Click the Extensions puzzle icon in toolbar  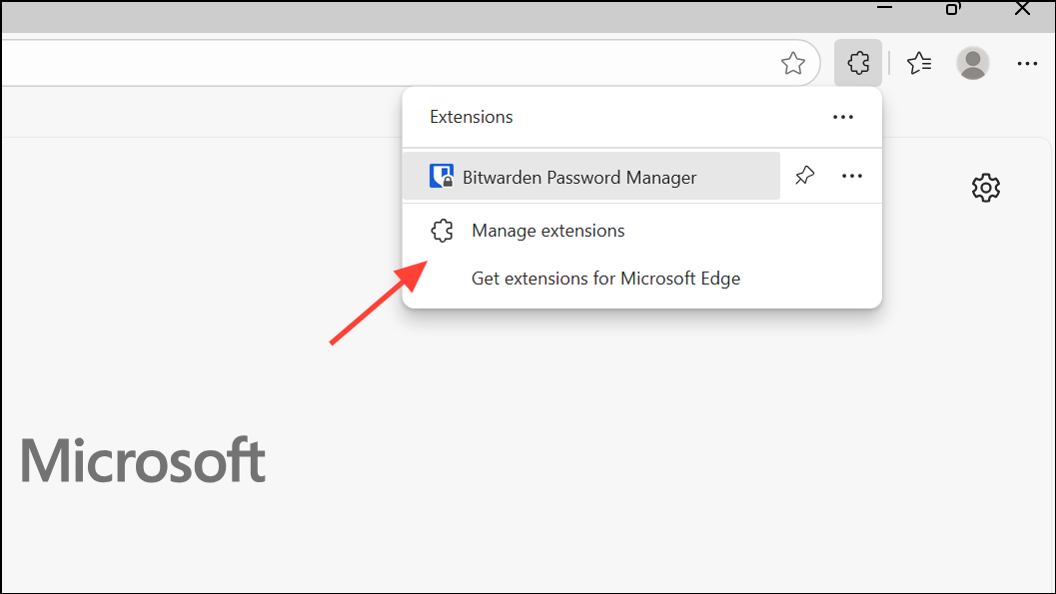pyautogui.click(x=858, y=63)
